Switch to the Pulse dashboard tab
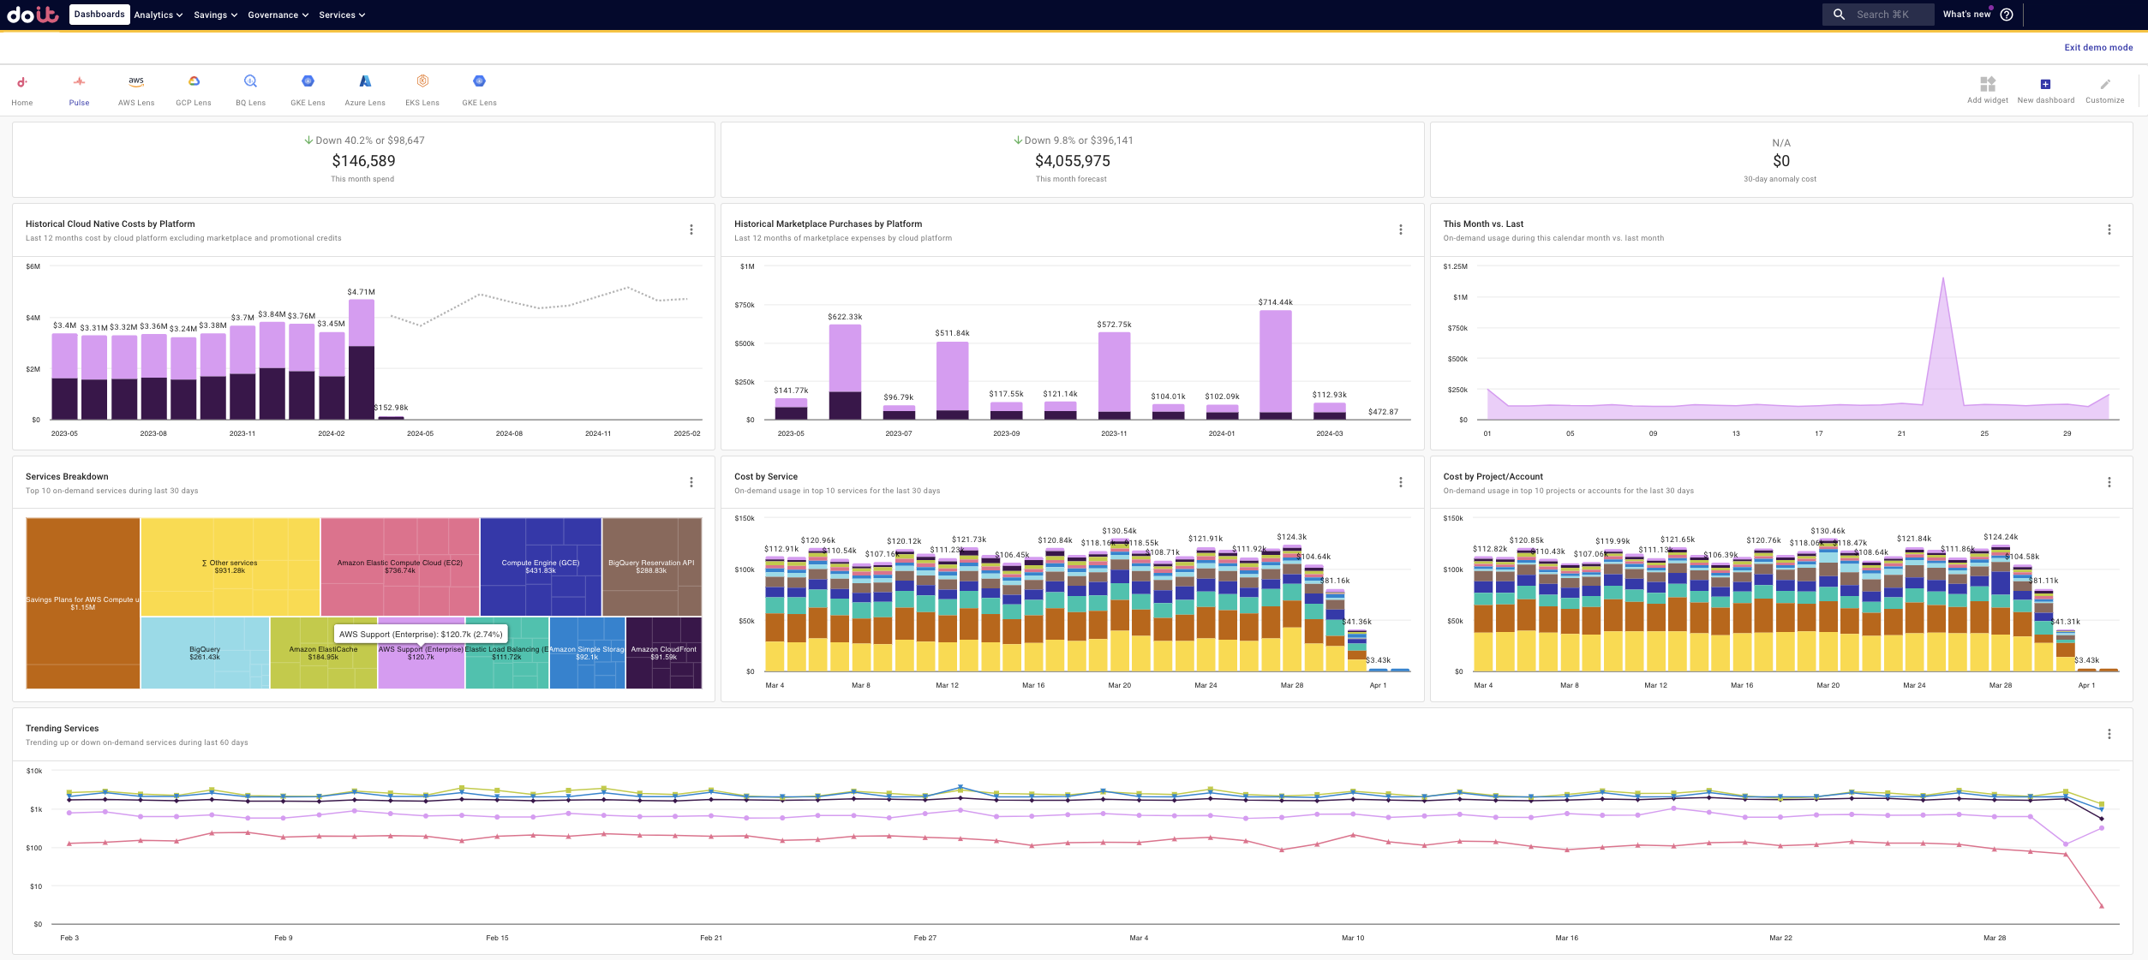Image resolution: width=2148 pixels, height=960 pixels. 79,83
